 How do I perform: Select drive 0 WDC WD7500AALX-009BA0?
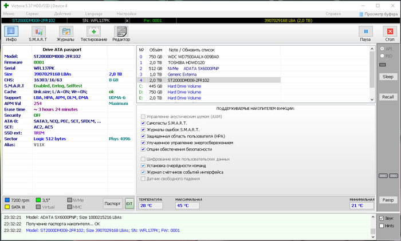point(209,57)
